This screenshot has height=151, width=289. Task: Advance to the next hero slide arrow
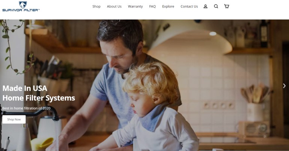tap(284, 86)
